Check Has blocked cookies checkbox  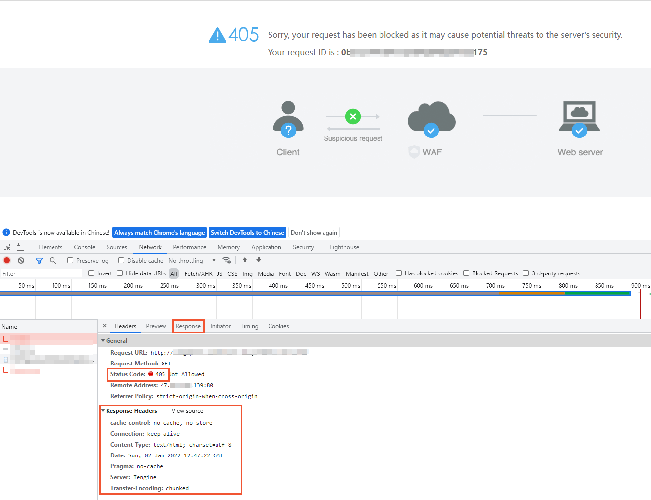point(399,273)
